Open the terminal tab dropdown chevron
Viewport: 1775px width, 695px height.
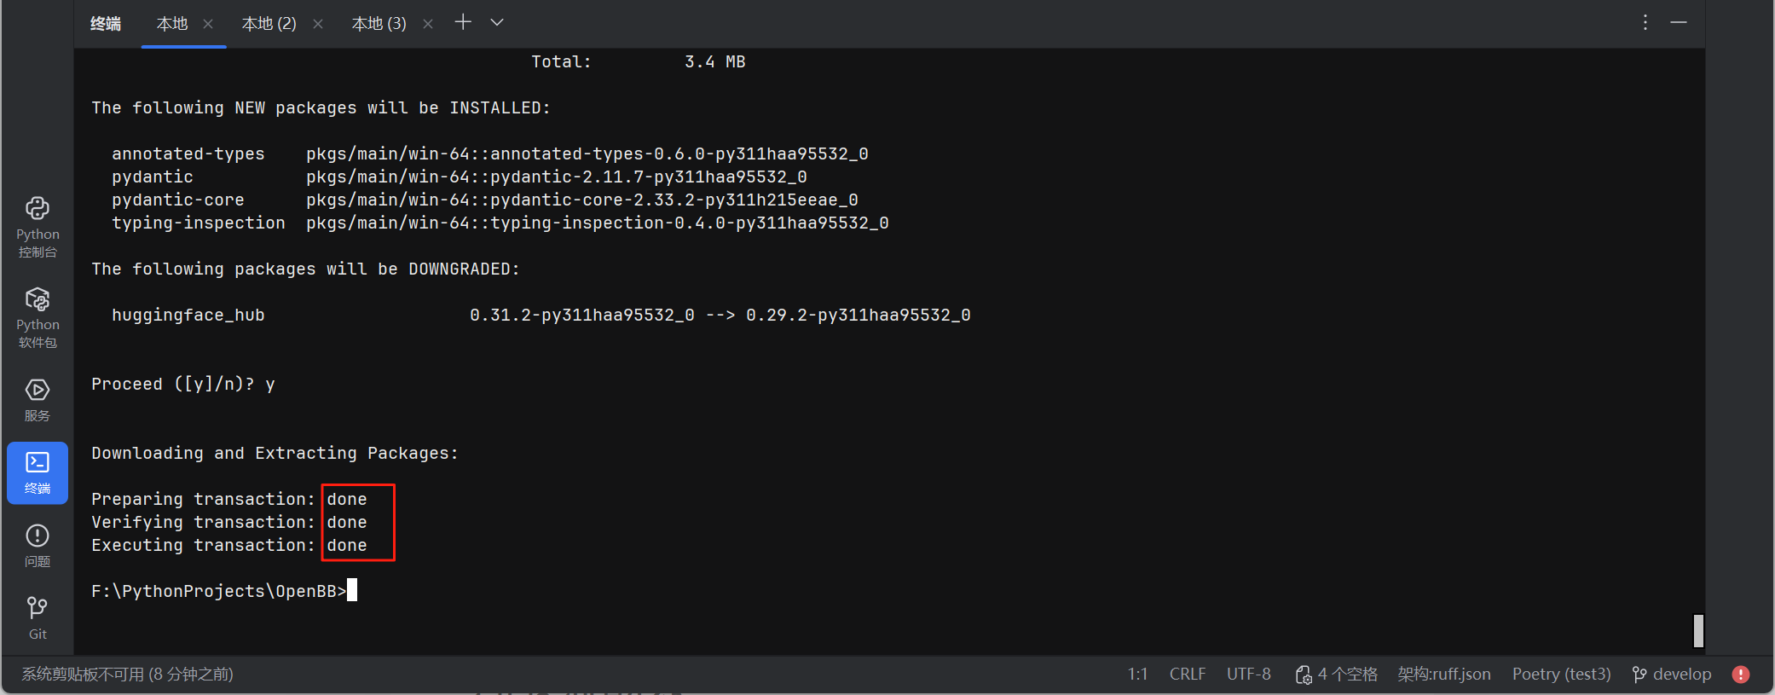[x=496, y=22]
